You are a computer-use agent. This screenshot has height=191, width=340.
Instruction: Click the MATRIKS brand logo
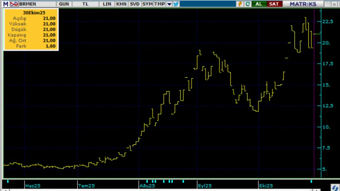302,4
